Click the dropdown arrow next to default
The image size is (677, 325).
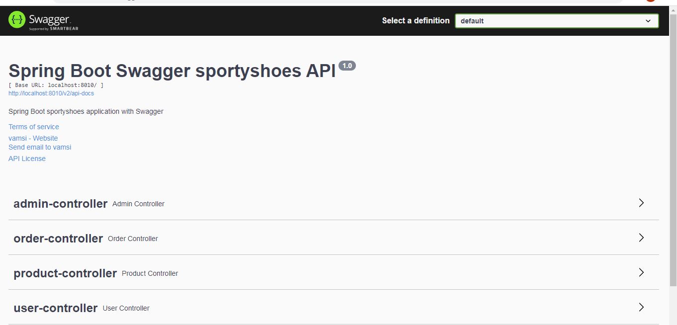[648, 21]
